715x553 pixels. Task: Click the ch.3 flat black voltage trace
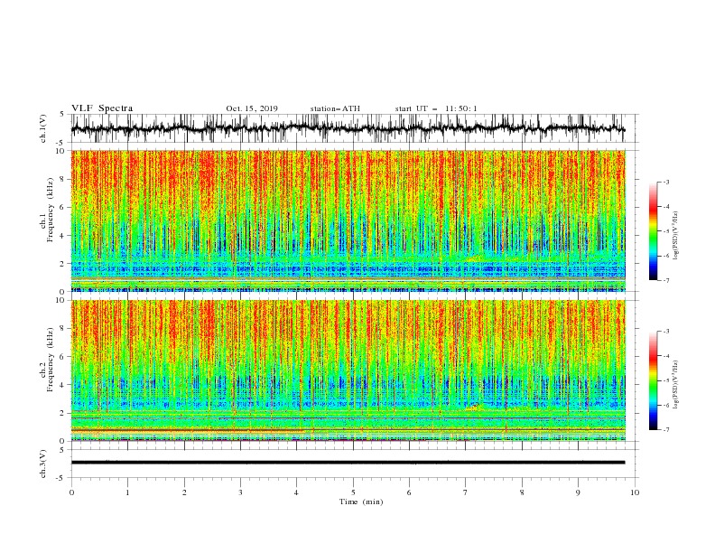tap(348, 463)
